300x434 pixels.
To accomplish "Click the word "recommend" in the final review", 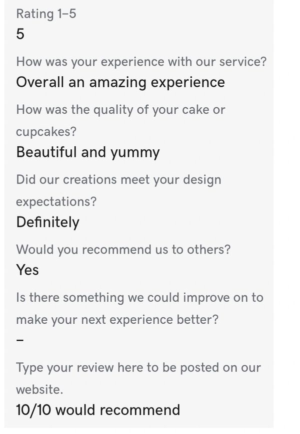I will [x=141, y=410].
